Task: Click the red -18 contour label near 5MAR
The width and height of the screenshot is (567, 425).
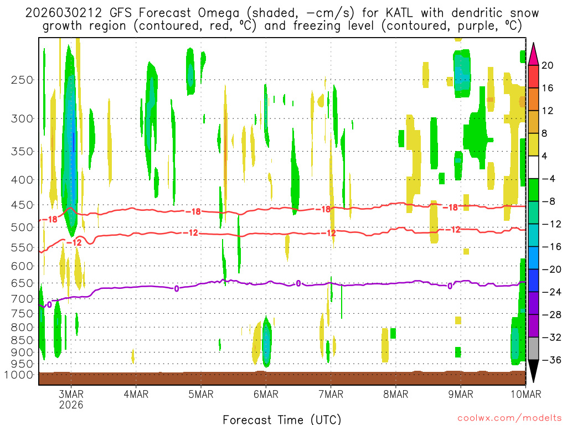Action: (x=193, y=212)
